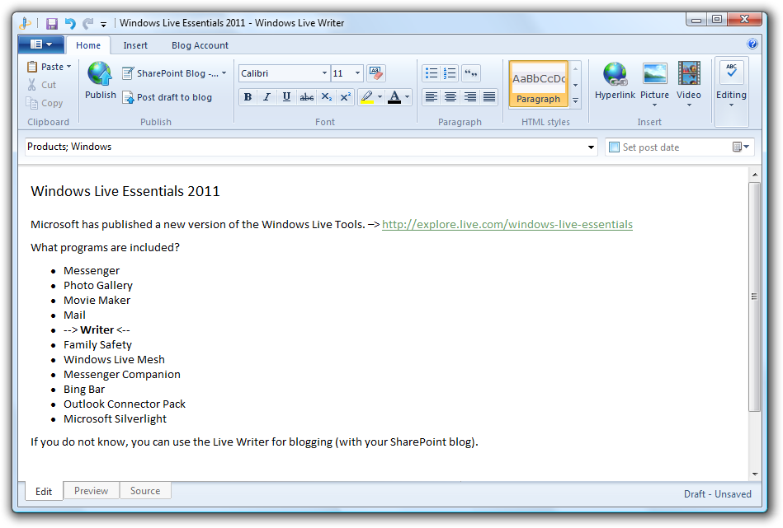Select the Paragraph HTML style
Screen dimensions: 783x528
click(x=538, y=84)
